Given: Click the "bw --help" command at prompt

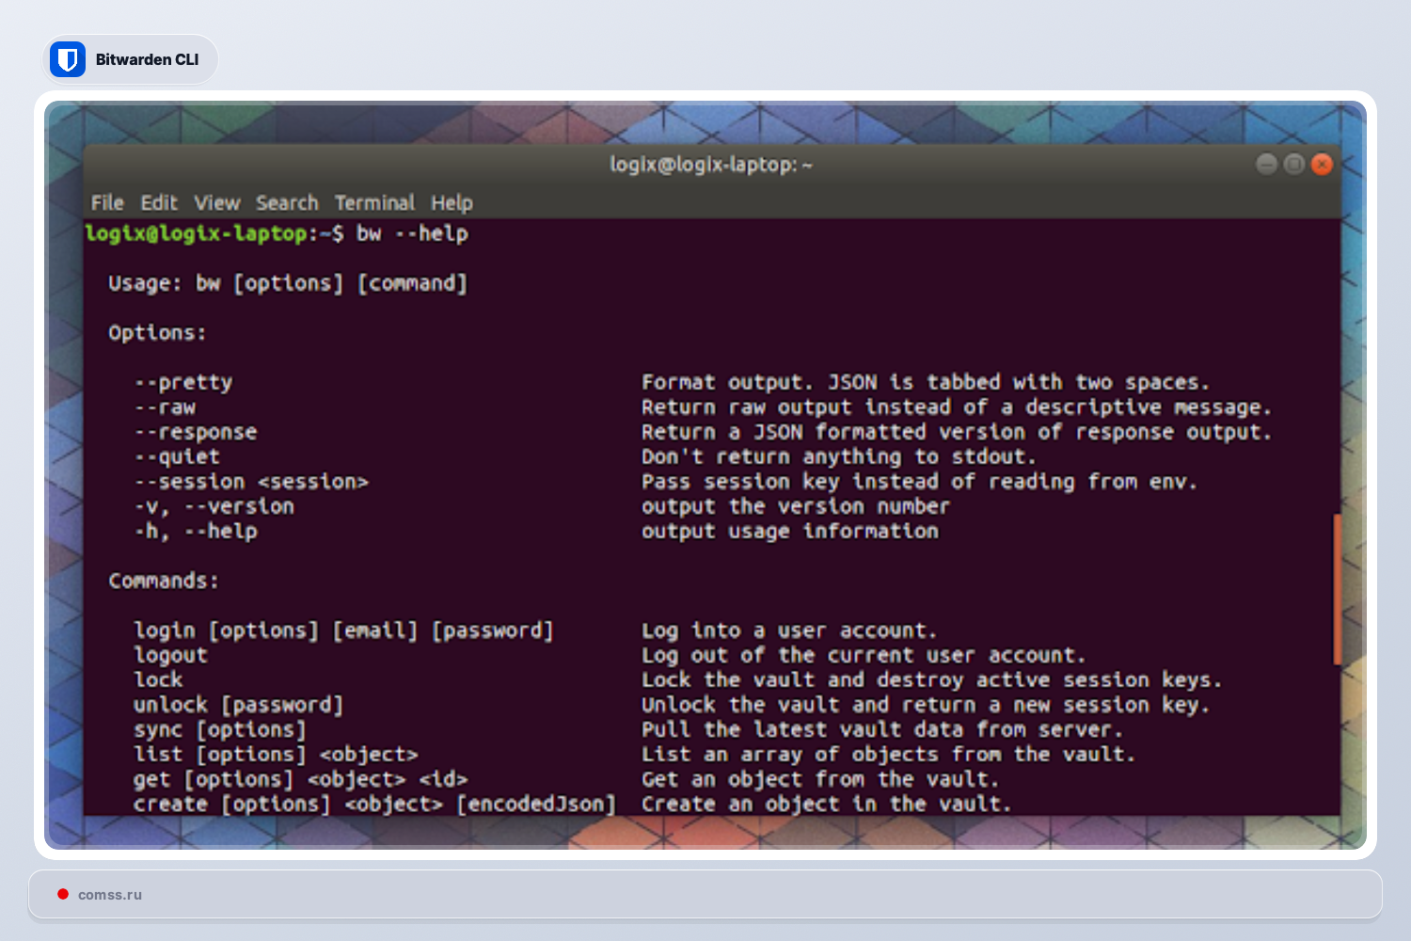Looking at the screenshot, I should pos(412,233).
